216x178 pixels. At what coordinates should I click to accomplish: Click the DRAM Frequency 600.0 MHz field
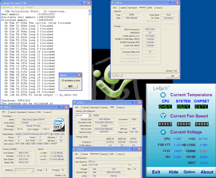click(x=150, y=29)
